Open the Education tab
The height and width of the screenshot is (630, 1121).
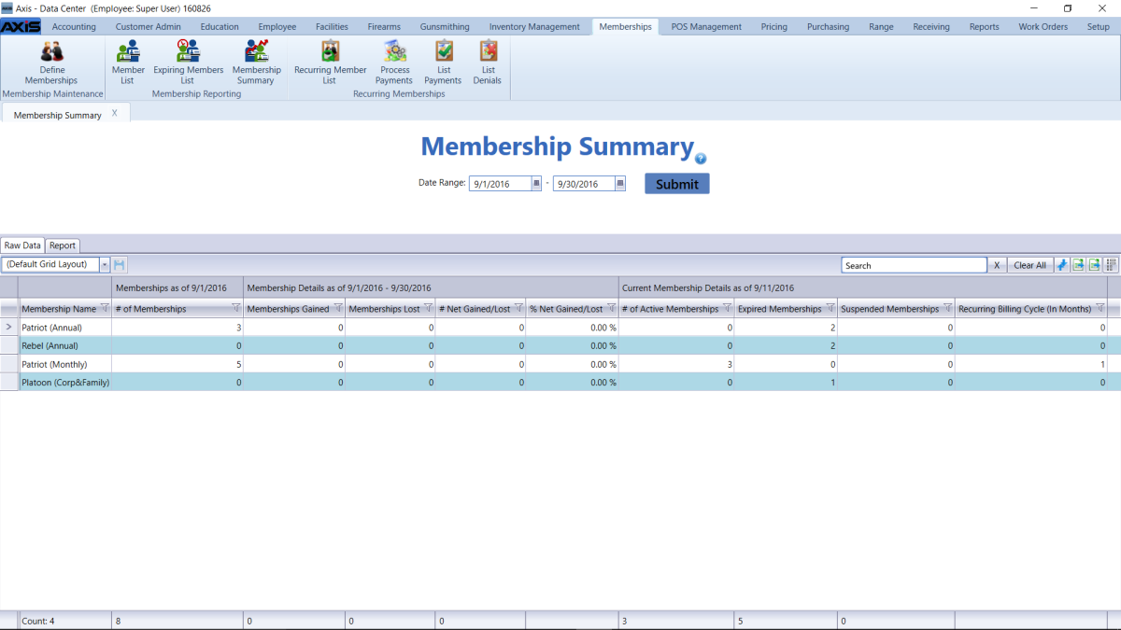[x=220, y=27]
